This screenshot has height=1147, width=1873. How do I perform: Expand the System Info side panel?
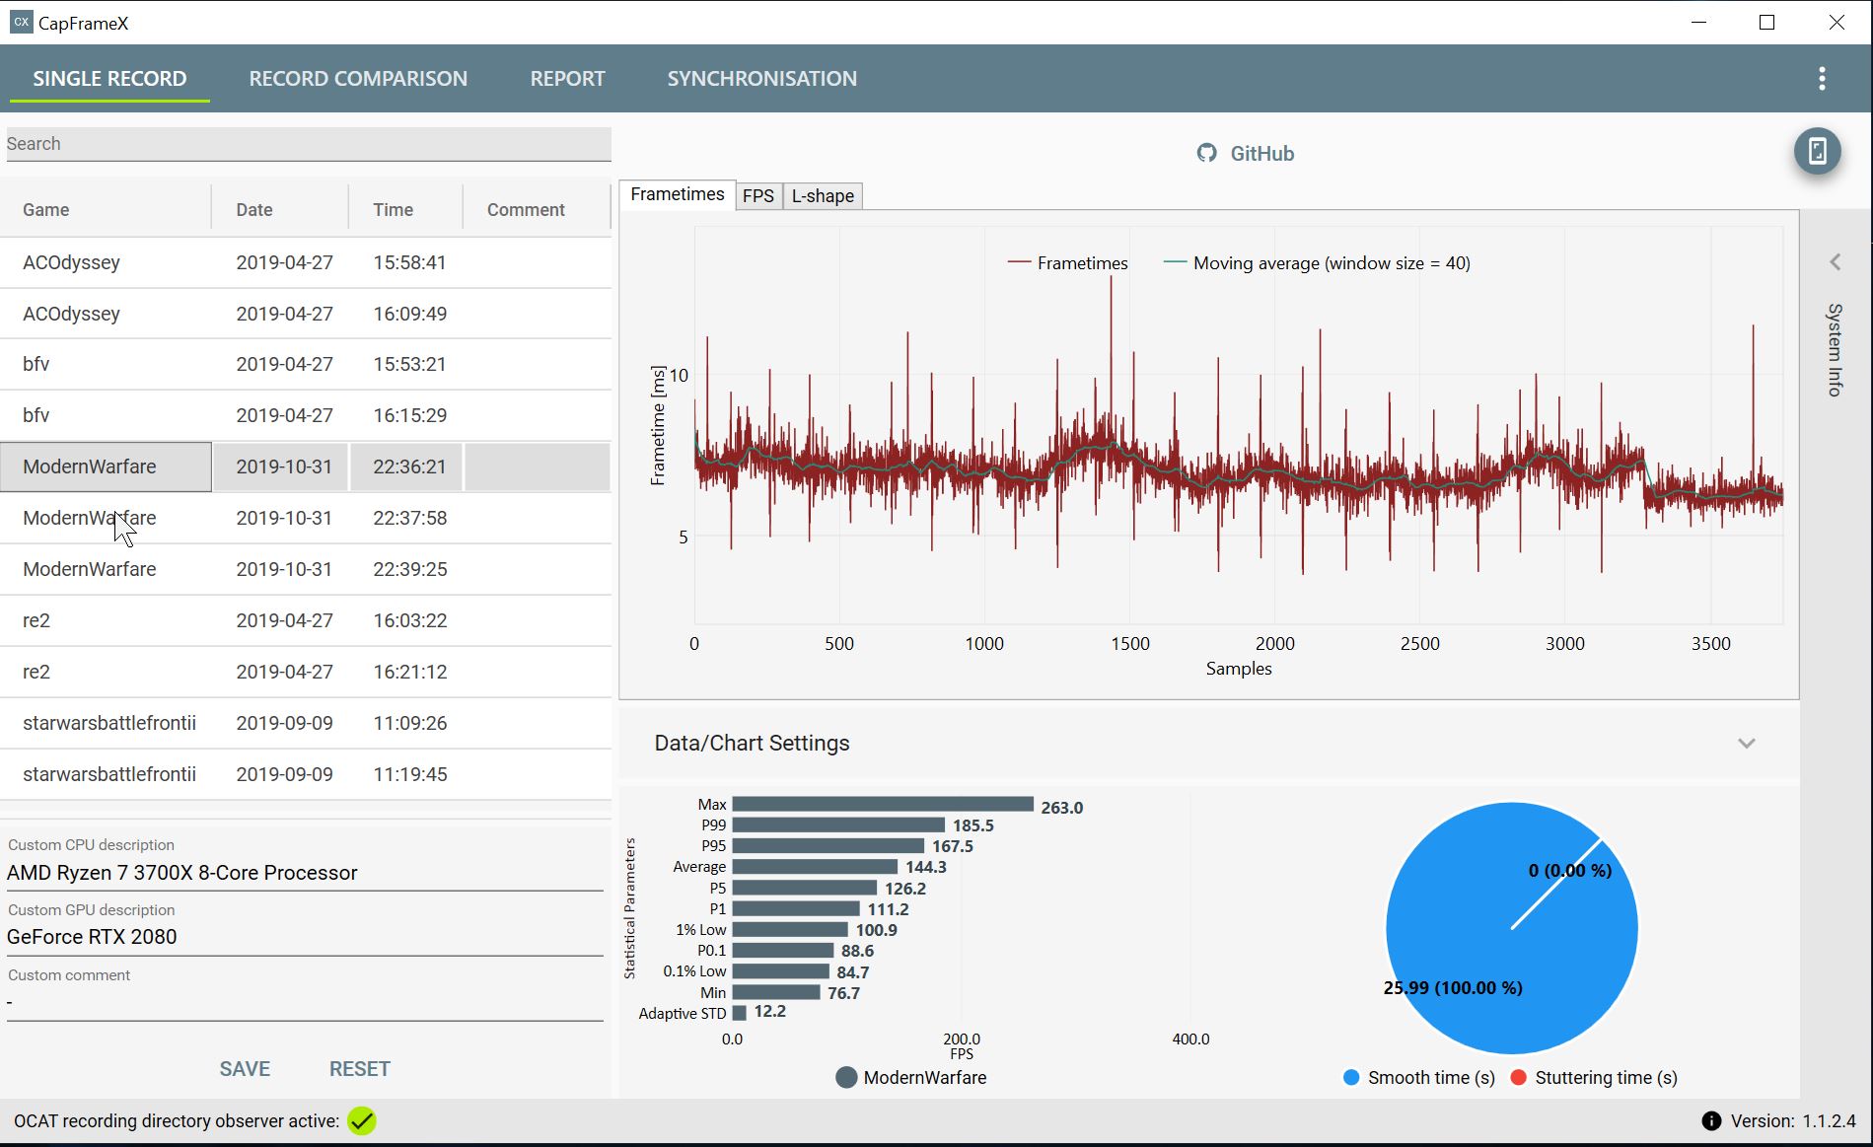tap(1836, 262)
